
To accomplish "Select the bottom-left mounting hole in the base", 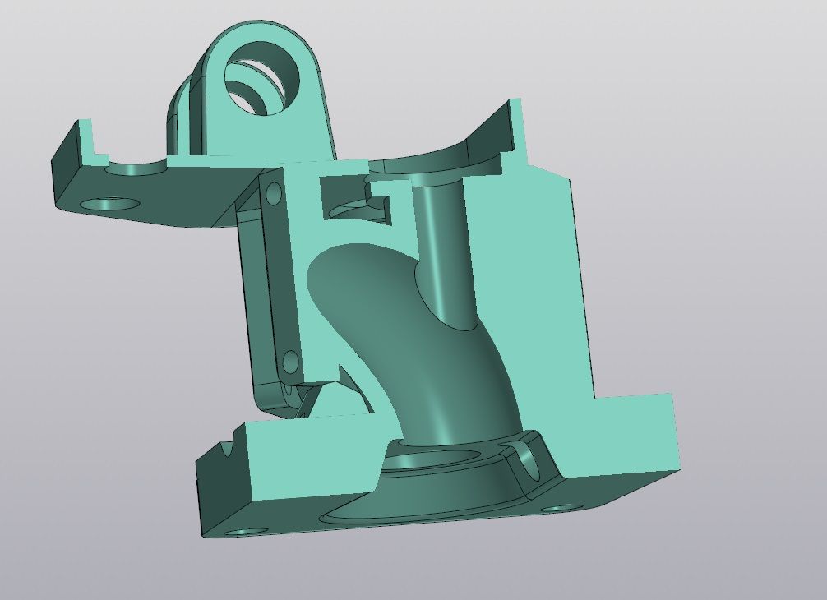I will pos(240,533).
